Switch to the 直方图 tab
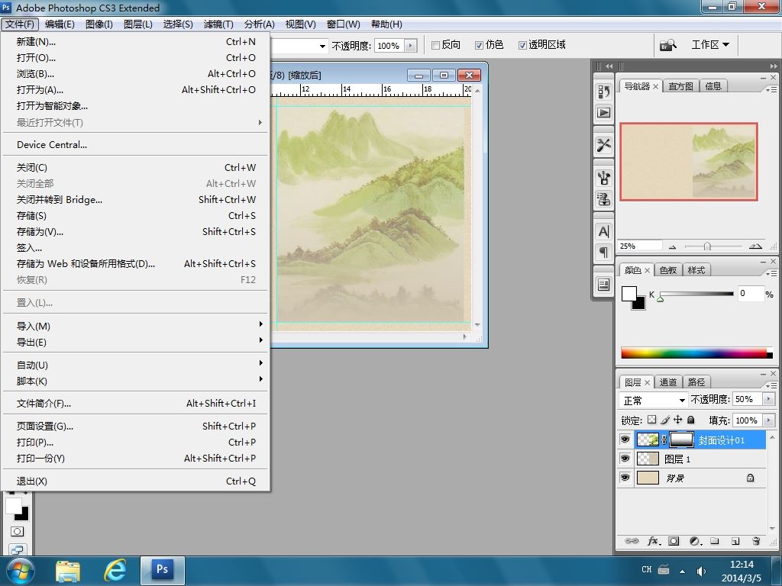 pos(680,86)
